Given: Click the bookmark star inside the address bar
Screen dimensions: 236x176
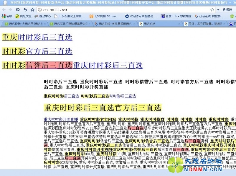Looking at the screenshot, I should (212, 10).
